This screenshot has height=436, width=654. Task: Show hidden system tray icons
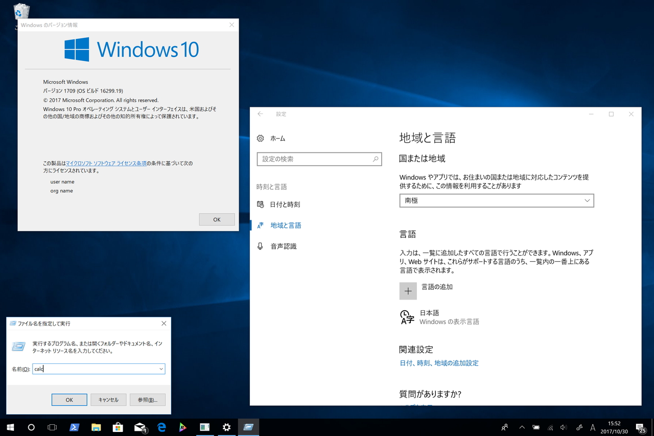(522, 427)
